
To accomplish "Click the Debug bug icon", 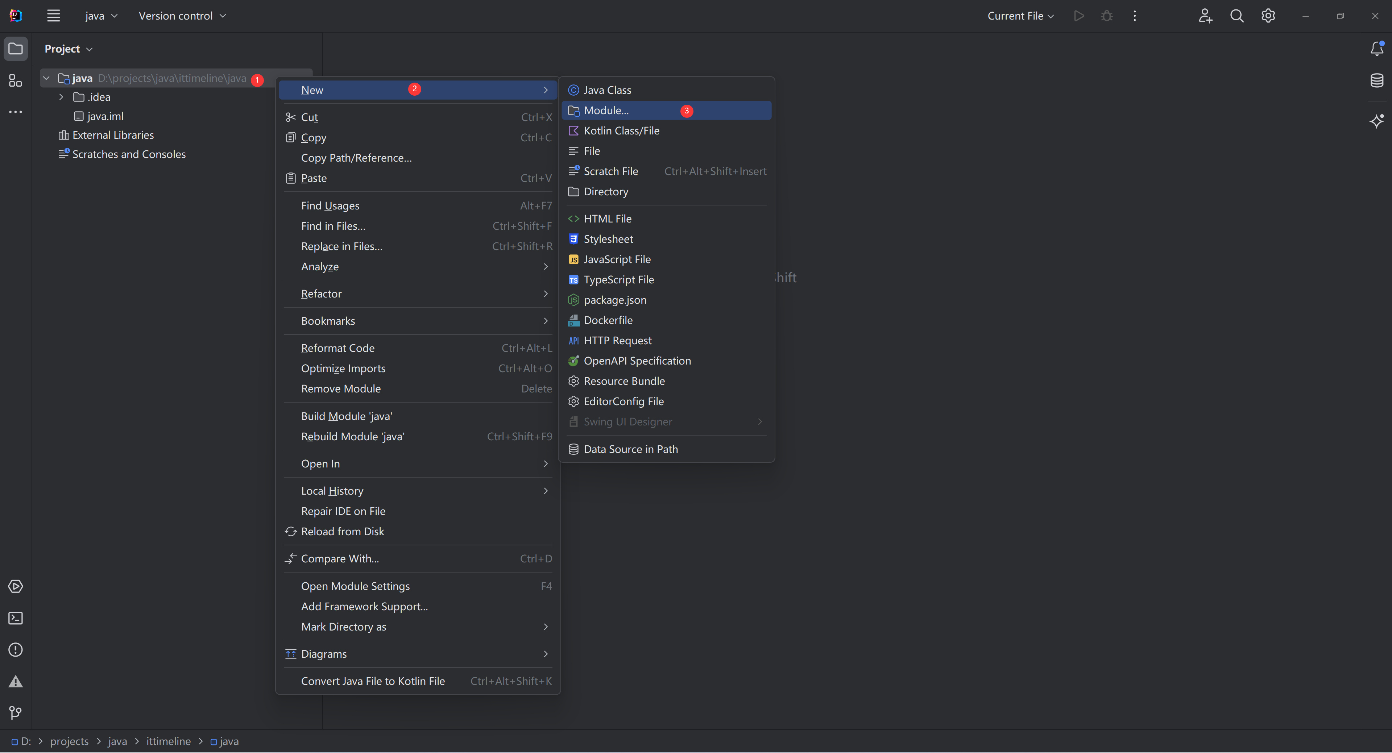I will coord(1107,16).
